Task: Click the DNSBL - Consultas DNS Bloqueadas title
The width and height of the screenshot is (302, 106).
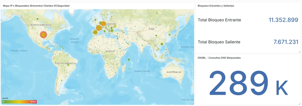Action: [x=219, y=58]
